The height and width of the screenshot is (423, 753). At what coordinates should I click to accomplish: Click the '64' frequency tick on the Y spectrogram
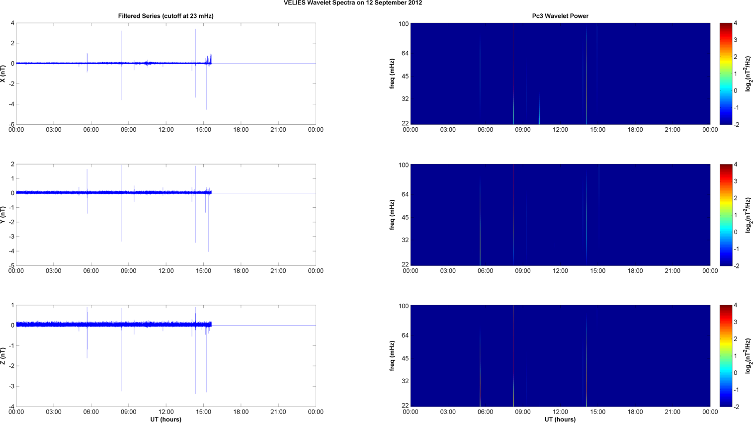point(405,194)
